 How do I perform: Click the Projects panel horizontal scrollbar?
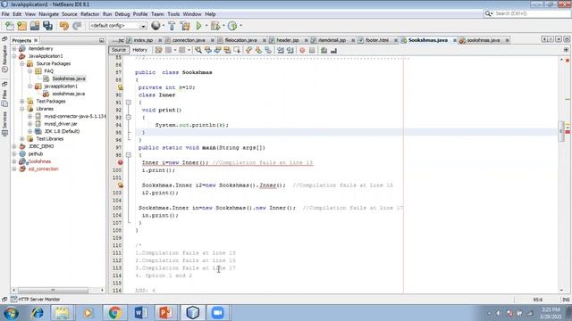53,290
